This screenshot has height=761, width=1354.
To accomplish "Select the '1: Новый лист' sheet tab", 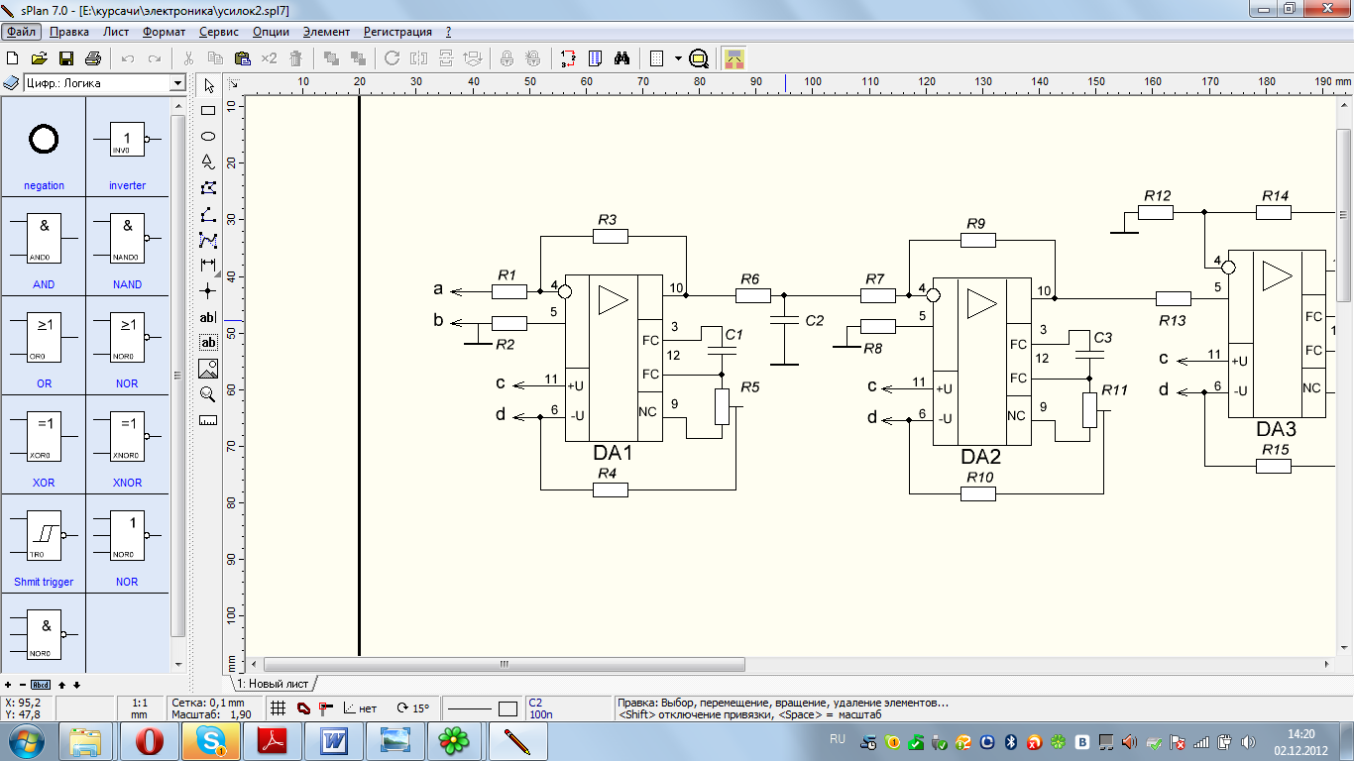I will click(274, 684).
